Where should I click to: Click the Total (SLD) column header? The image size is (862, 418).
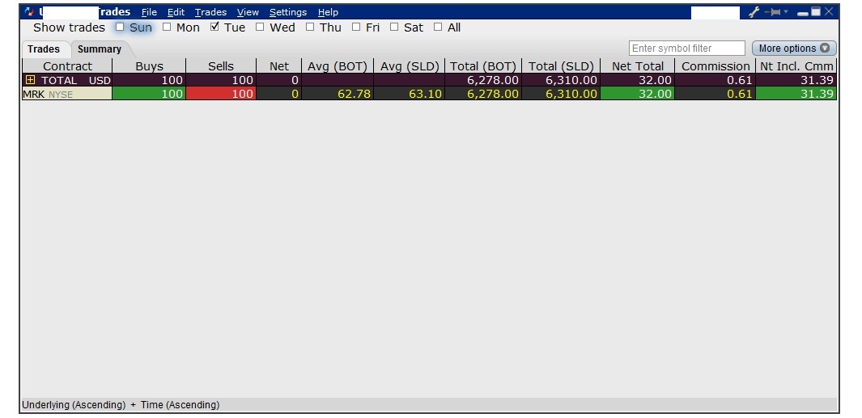click(x=561, y=66)
